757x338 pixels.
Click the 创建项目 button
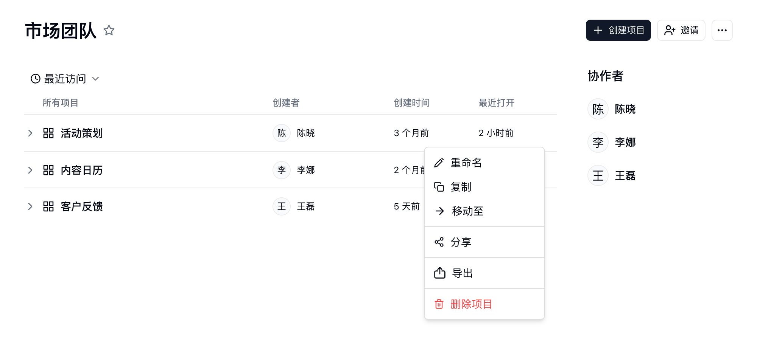tap(618, 30)
